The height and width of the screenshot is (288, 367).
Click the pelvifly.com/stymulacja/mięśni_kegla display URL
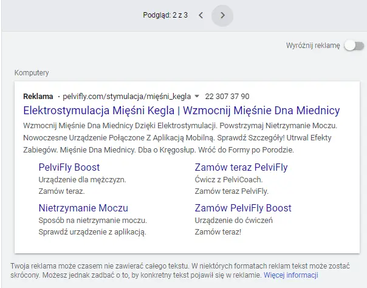pyautogui.click(x=126, y=97)
